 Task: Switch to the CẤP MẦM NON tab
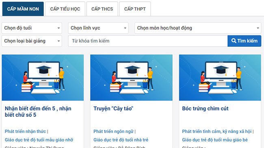tap(23, 9)
